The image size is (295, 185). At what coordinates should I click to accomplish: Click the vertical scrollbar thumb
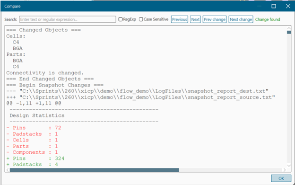tap(289, 32)
